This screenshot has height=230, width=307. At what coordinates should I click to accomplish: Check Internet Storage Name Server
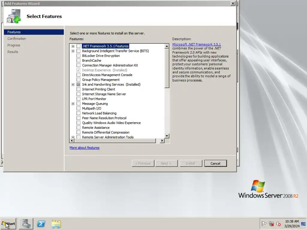78,94
